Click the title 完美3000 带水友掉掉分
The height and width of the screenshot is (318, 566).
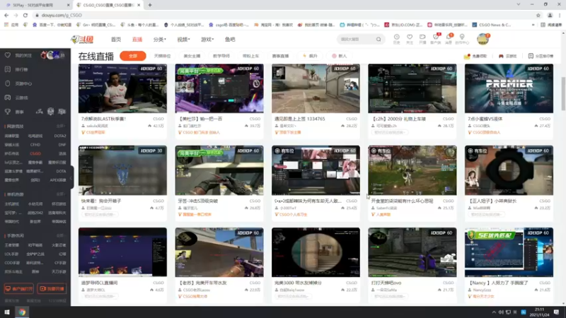[x=298, y=283]
